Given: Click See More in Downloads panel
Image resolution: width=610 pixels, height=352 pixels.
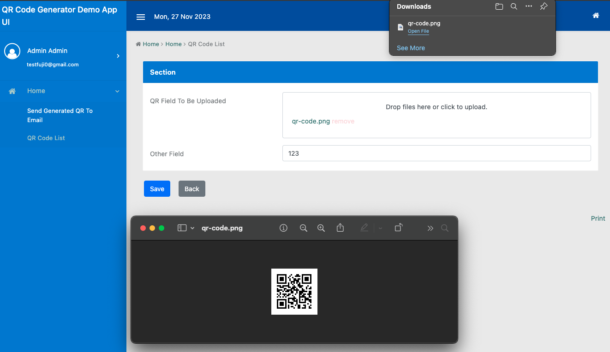Looking at the screenshot, I should (411, 48).
